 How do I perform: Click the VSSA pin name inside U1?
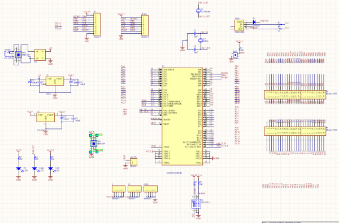[x=198, y=163]
